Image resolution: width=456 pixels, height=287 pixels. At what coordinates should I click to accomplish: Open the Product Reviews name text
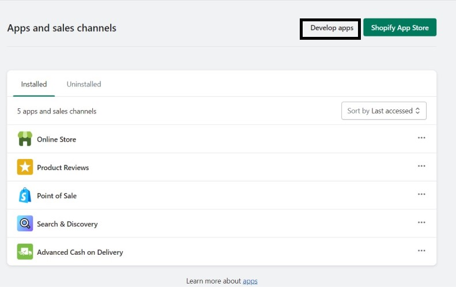pos(63,168)
